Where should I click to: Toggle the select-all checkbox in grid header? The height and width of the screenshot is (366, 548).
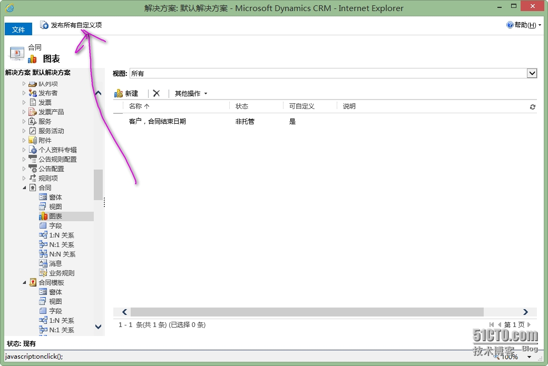[x=118, y=106]
